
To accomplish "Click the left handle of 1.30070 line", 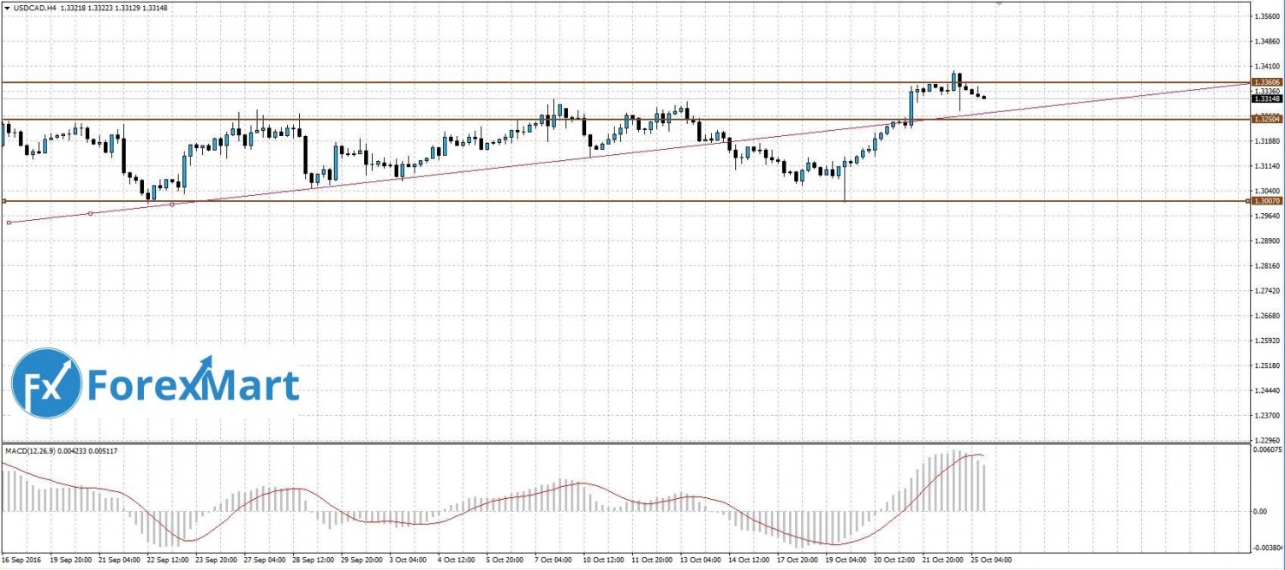I will (4, 201).
